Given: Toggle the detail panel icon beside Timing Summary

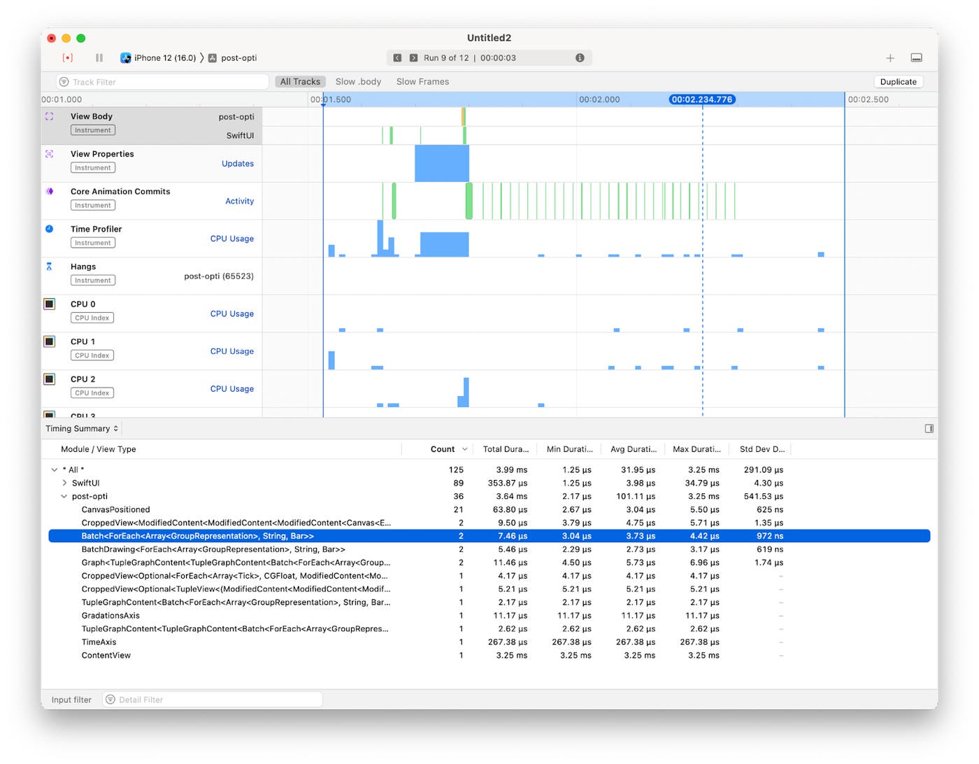Looking at the screenshot, I should (x=929, y=427).
